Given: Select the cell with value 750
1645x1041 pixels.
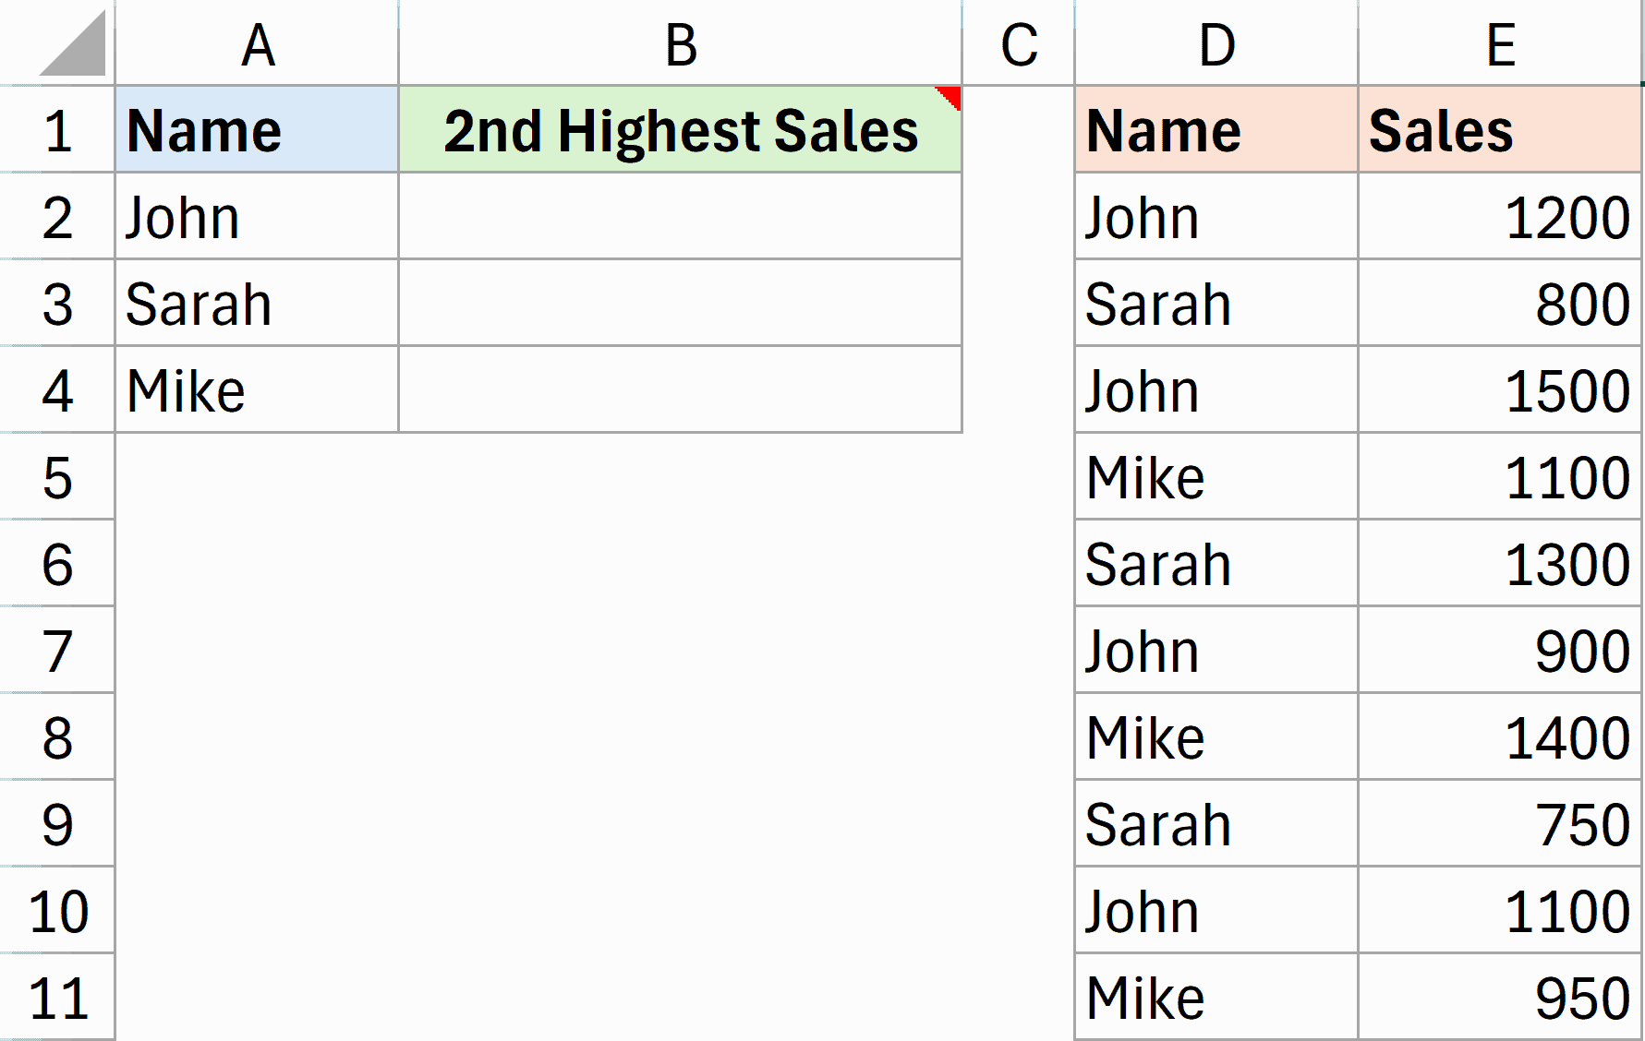Looking at the screenshot, I should tap(1499, 823).
